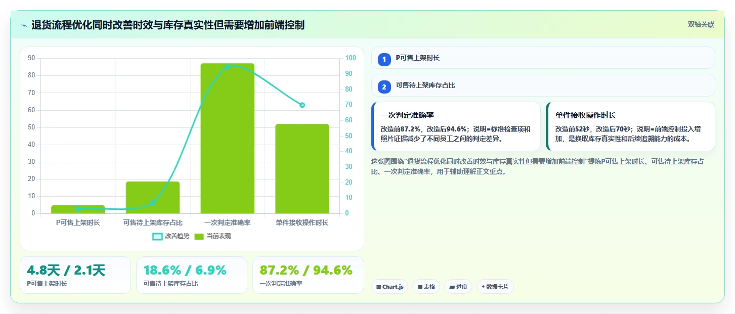Viewport: 735px width, 314px height.
Task: Click the trend line point above 单件接收操作时长
Action: pos(302,105)
